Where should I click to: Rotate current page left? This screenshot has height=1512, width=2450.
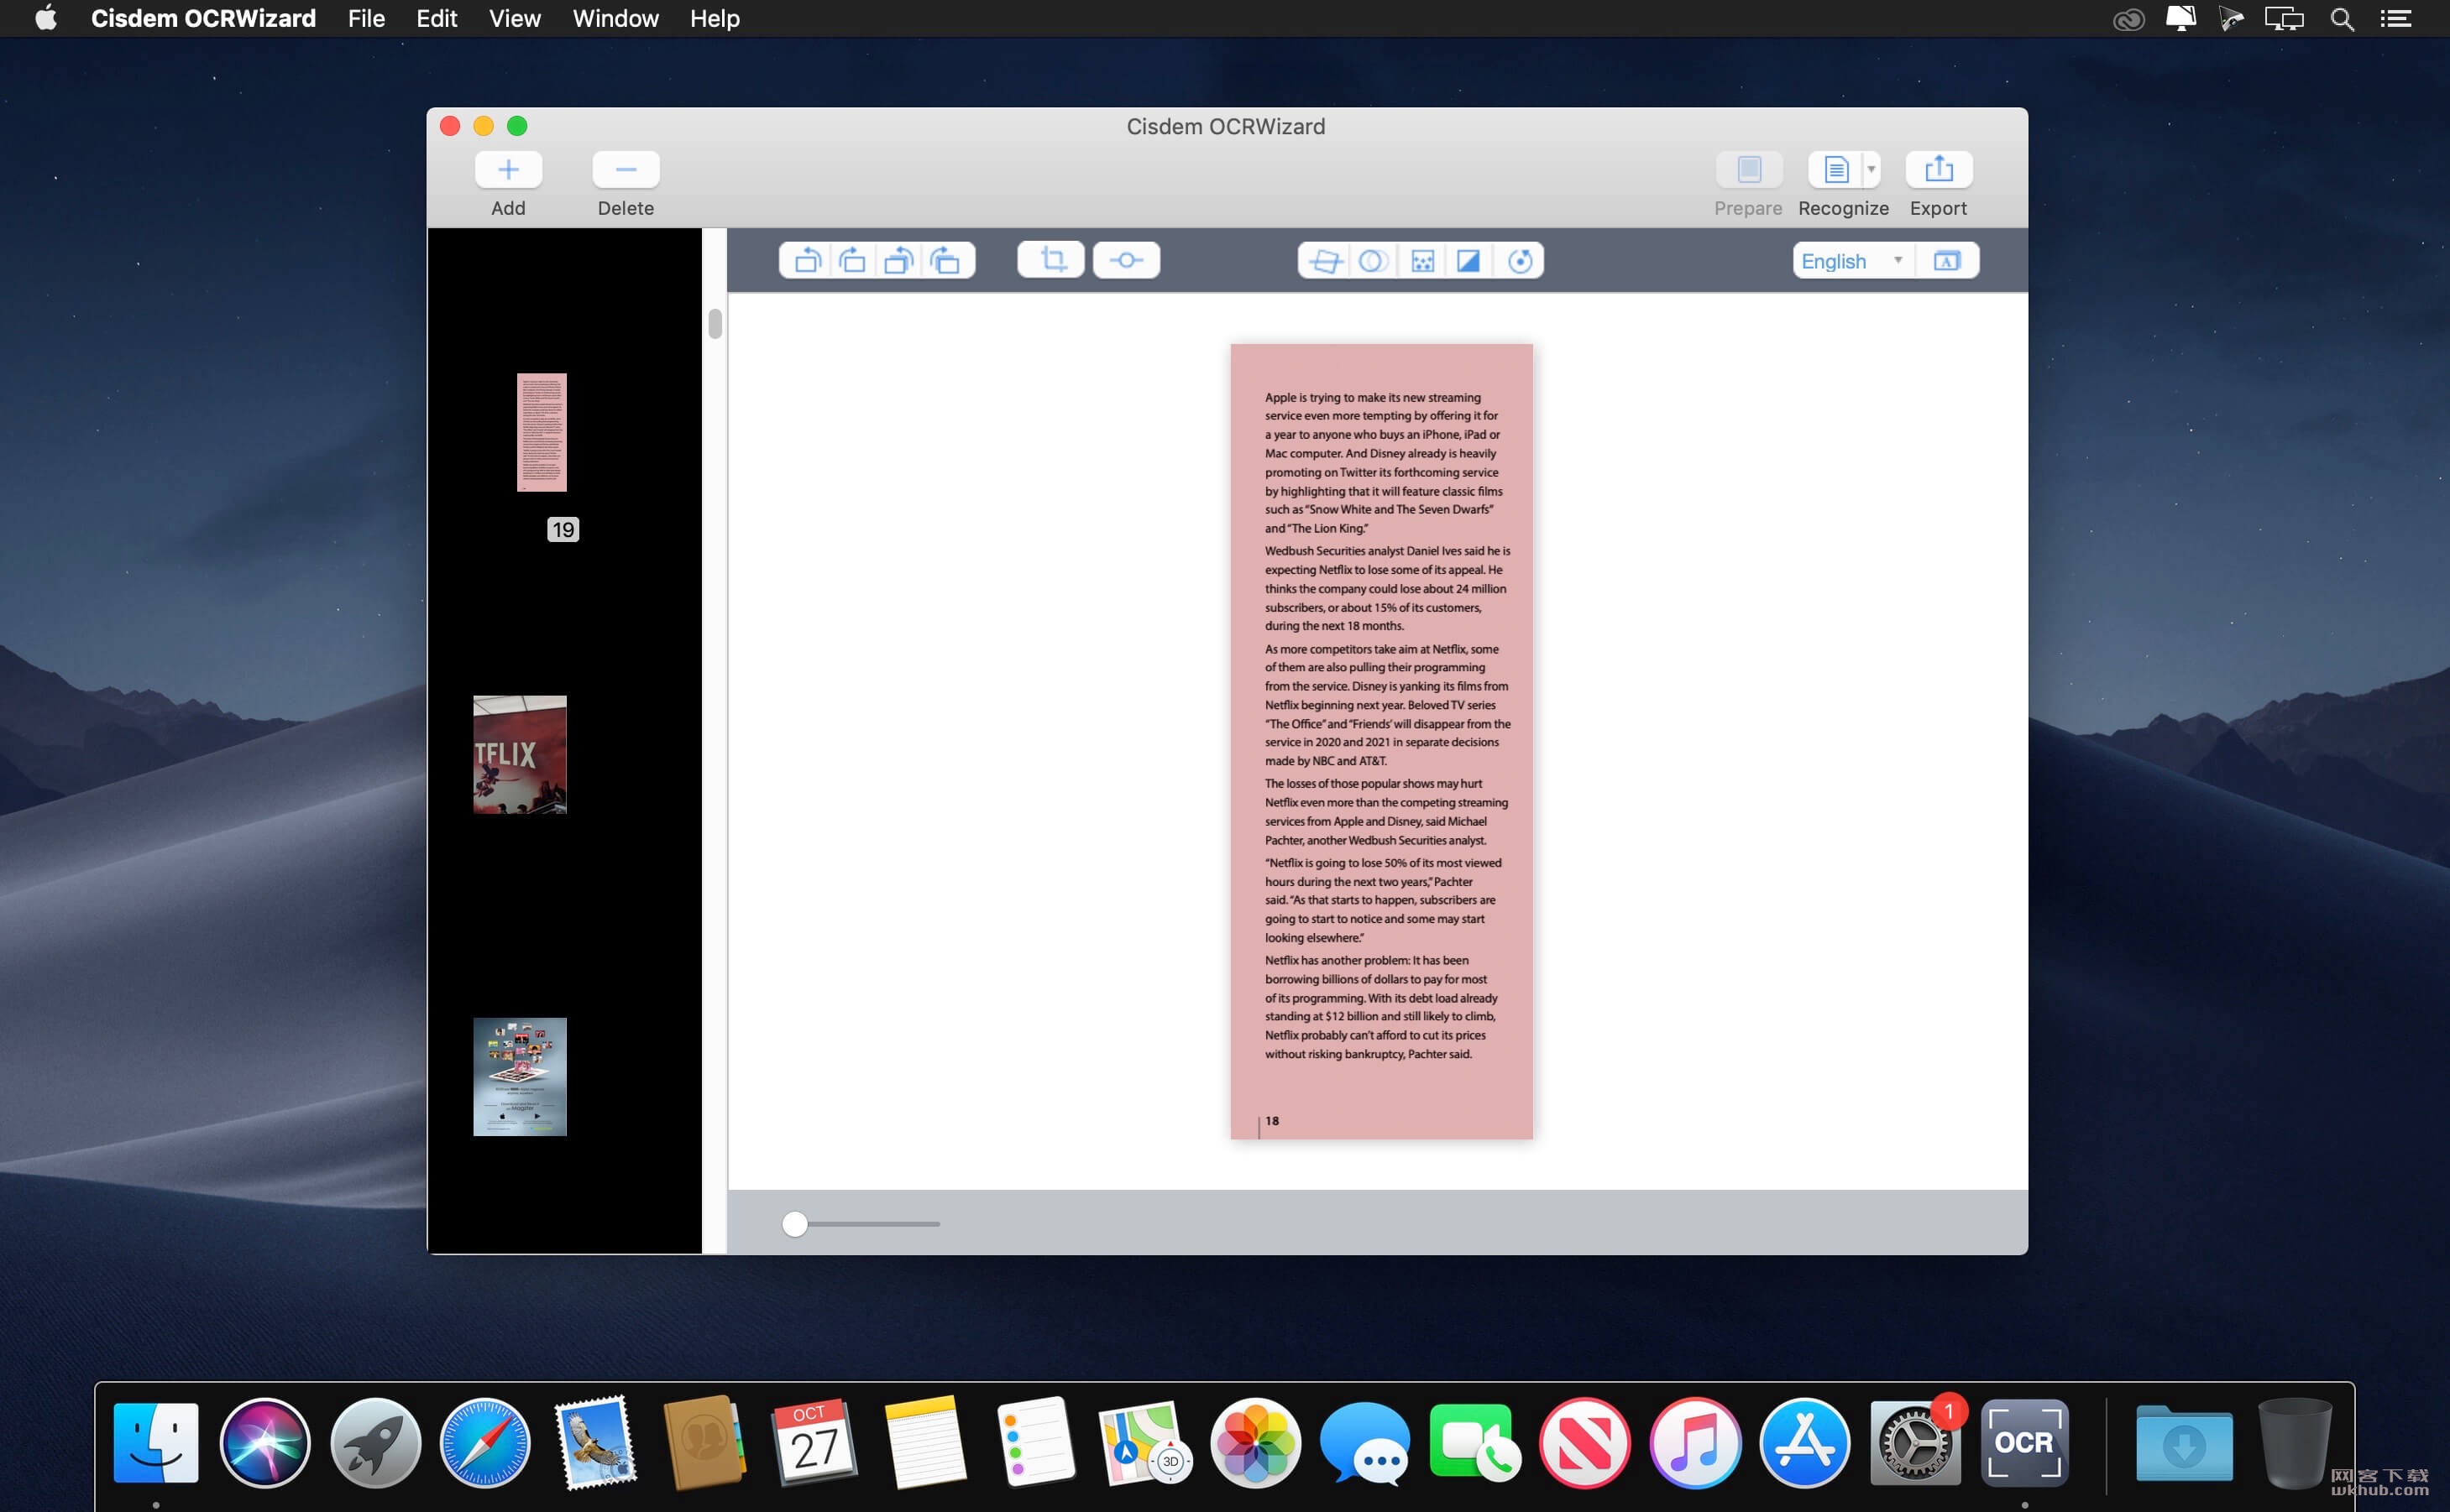806,261
